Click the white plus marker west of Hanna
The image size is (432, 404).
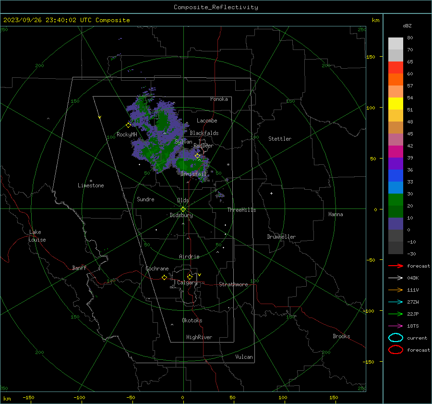271,193
